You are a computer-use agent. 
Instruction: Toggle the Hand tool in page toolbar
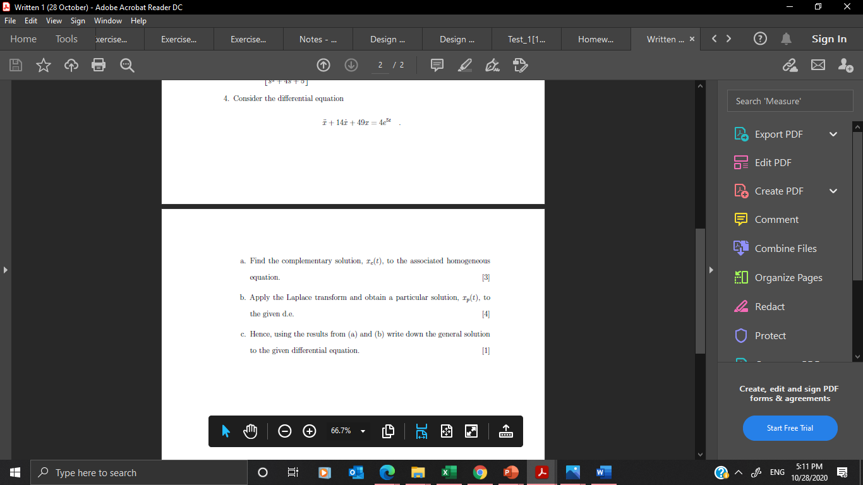click(250, 431)
